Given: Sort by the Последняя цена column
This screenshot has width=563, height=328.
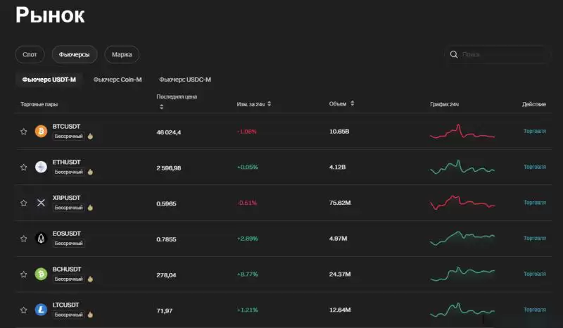Looking at the screenshot, I should pos(161,107).
